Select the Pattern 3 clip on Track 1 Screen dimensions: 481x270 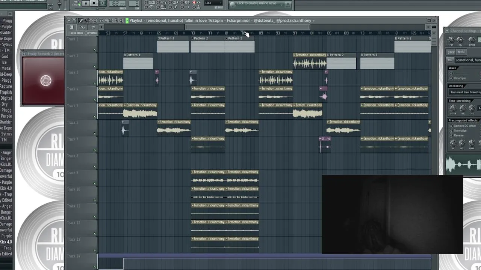(x=173, y=44)
